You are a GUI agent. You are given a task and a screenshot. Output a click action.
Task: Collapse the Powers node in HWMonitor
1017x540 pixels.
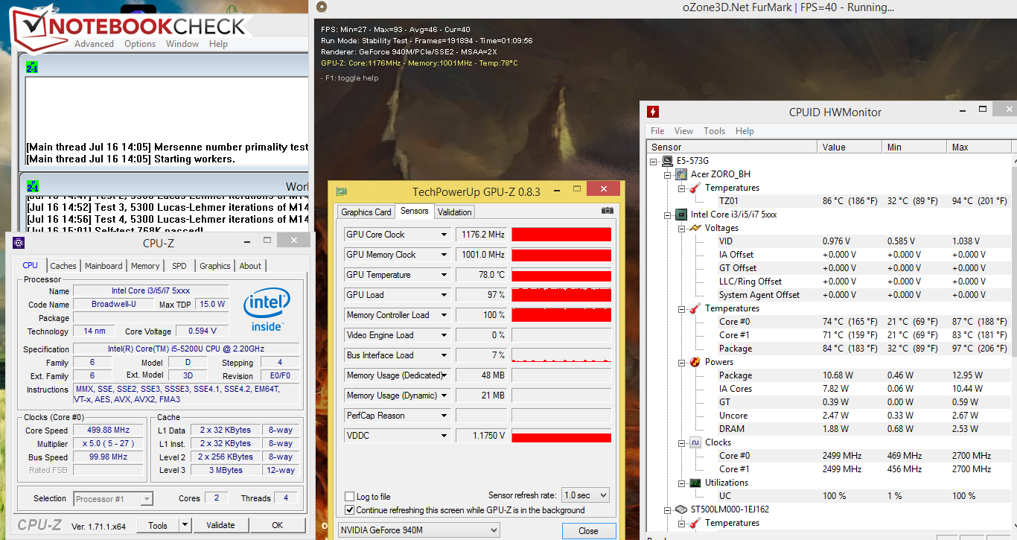[681, 362]
